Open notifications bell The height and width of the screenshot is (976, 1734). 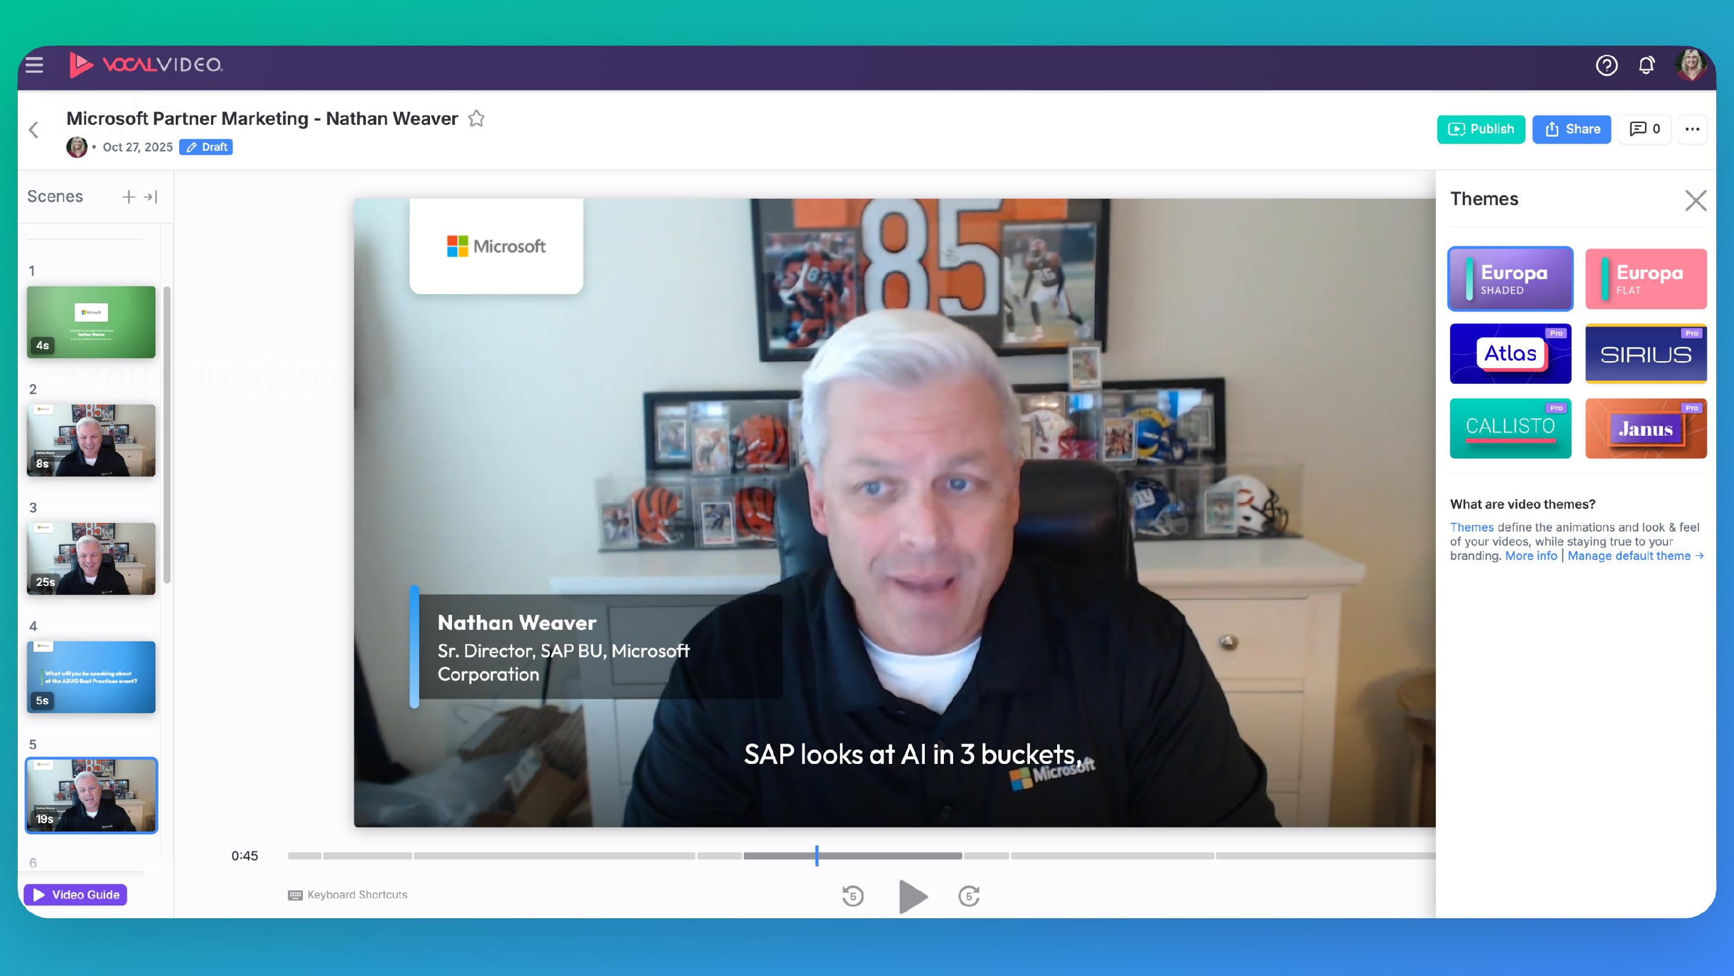click(1647, 65)
